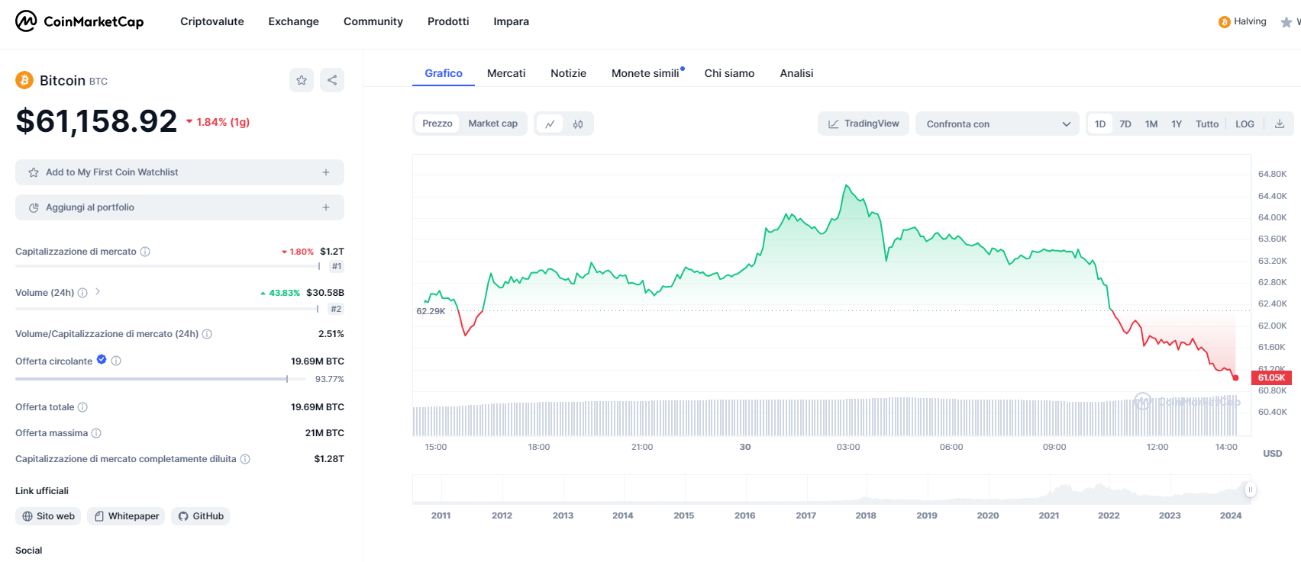Viewport: 1301px width, 562px height.
Task: Click the share icon next to Bitcoin
Action: [332, 80]
